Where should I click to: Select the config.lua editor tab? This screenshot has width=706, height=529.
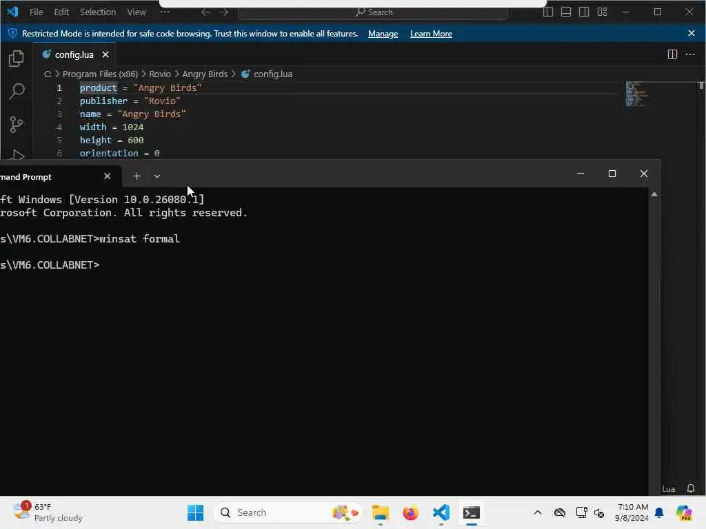click(x=74, y=55)
